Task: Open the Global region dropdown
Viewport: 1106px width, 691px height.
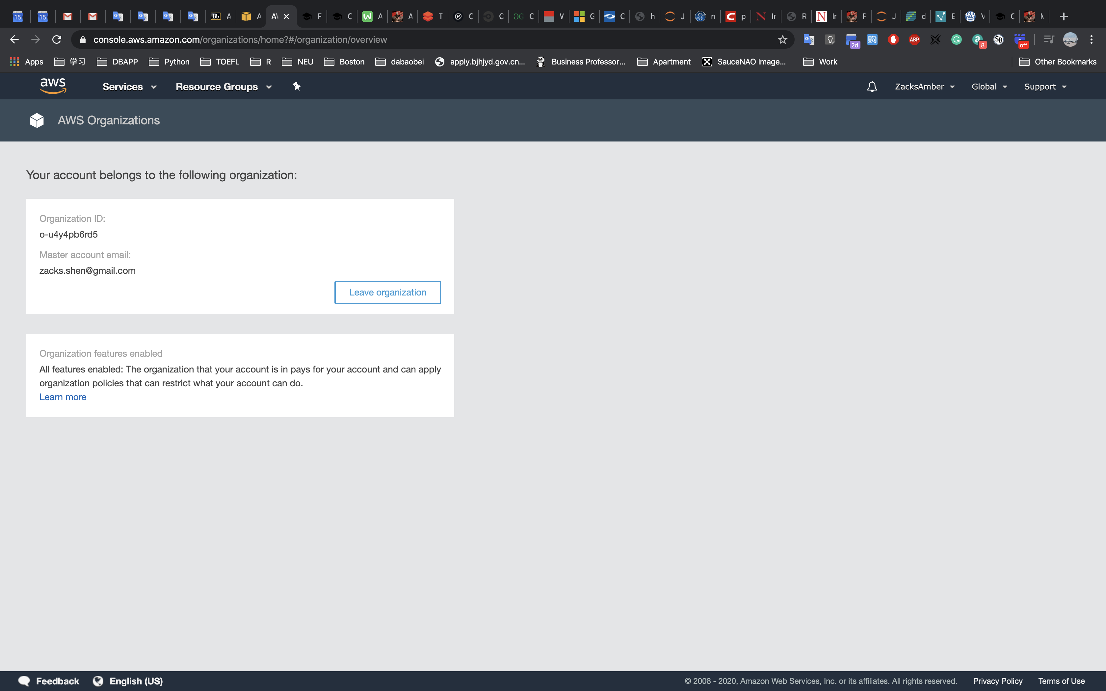Action: coord(989,87)
